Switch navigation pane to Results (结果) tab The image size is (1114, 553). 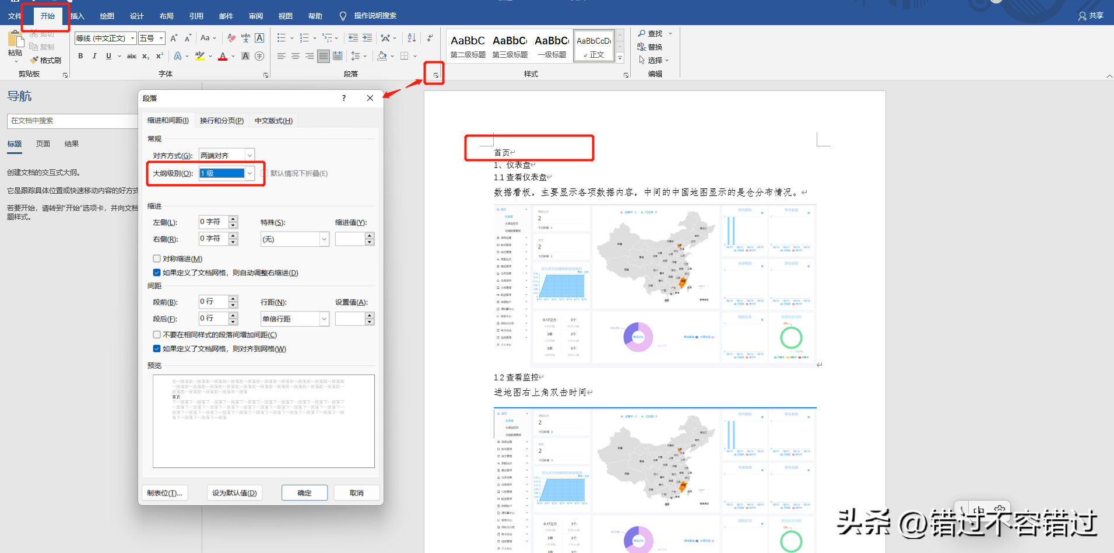coord(72,143)
